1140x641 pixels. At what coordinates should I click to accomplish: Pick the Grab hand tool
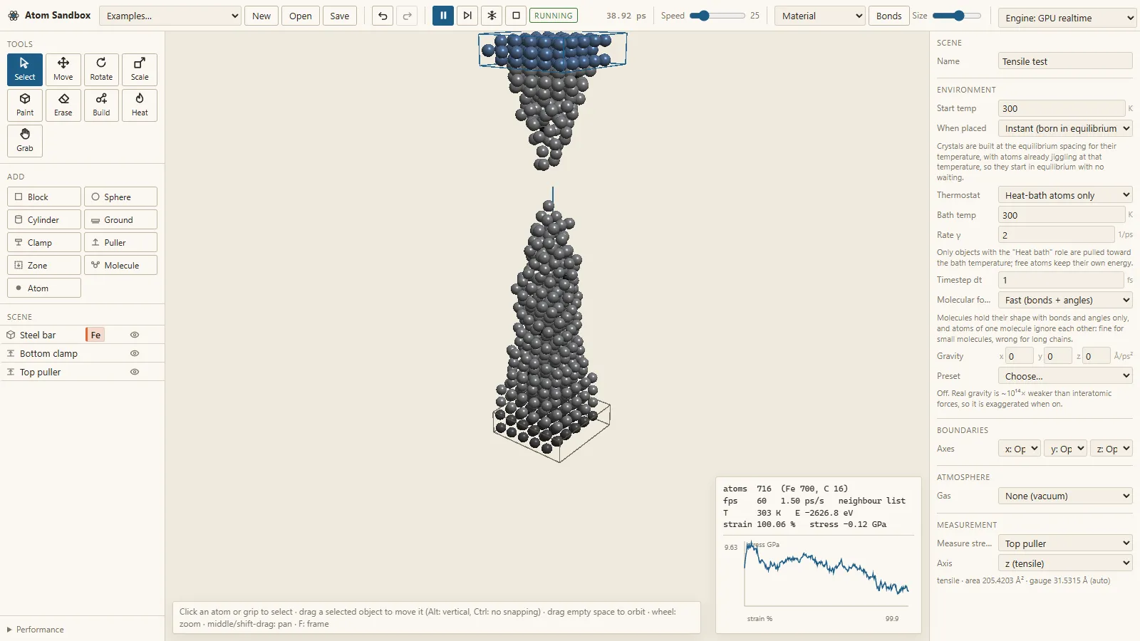(25, 141)
